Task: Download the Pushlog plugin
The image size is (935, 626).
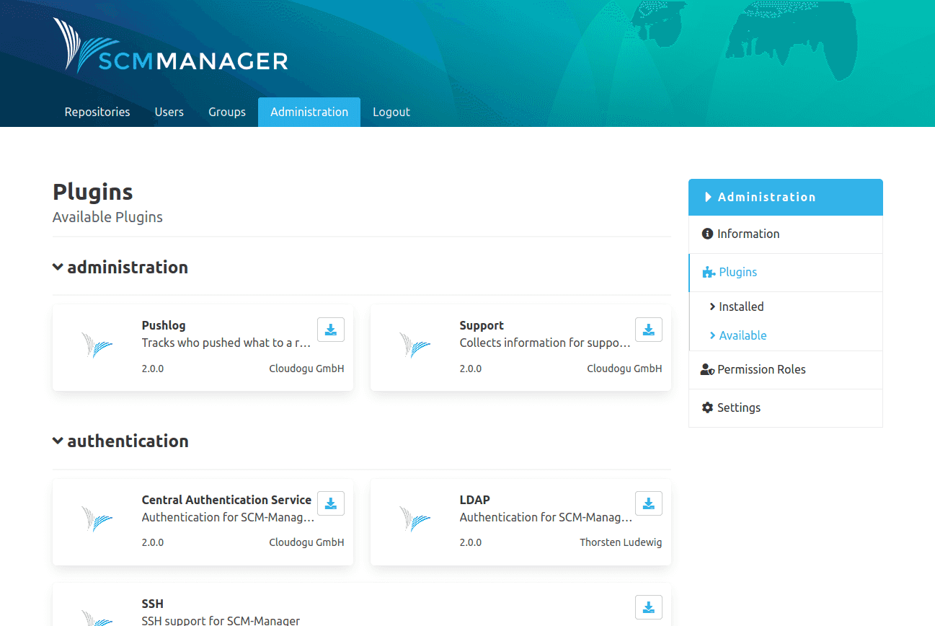Action: (331, 330)
